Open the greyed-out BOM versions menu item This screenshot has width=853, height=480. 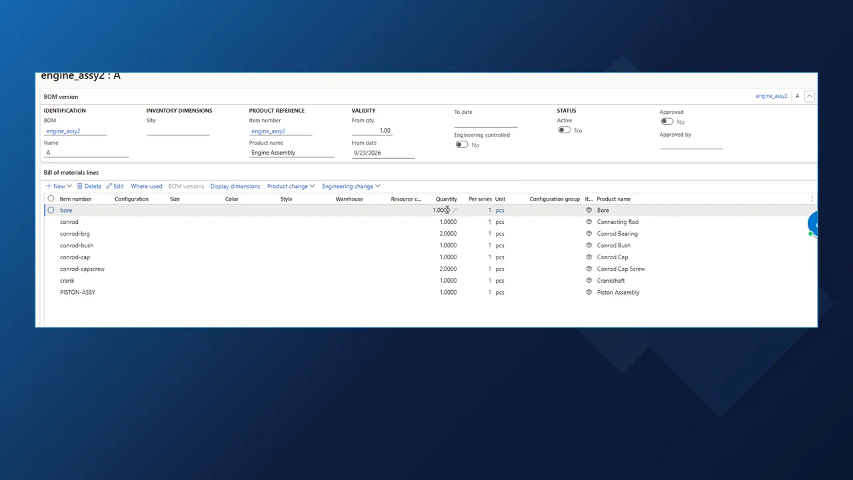(186, 186)
